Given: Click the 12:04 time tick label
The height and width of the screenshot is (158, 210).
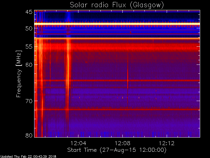Looking at the screenshot, I should coord(78,143).
